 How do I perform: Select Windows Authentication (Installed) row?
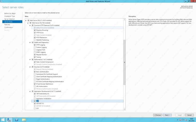[47, 89]
